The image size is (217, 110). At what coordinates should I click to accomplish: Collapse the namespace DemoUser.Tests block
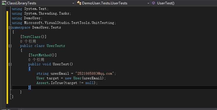click(10, 28)
